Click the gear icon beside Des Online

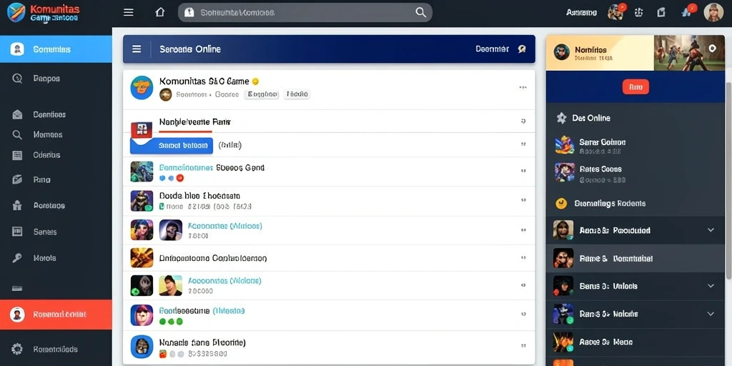click(x=561, y=118)
